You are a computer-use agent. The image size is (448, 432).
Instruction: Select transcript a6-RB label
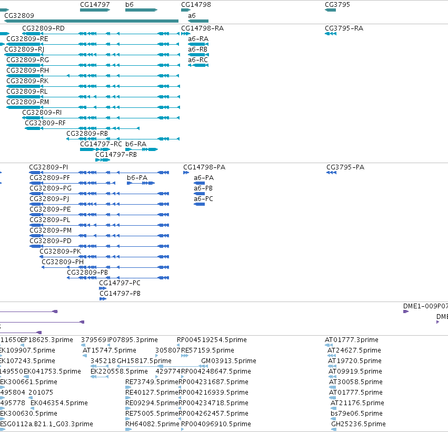point(197,49)
